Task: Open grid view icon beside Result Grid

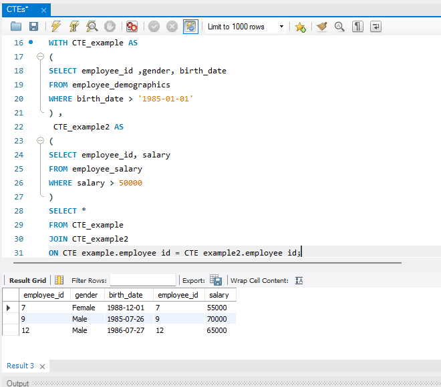Action: [59, 280]
